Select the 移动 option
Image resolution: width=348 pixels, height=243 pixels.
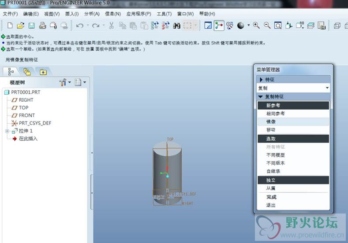coord(293,130)
